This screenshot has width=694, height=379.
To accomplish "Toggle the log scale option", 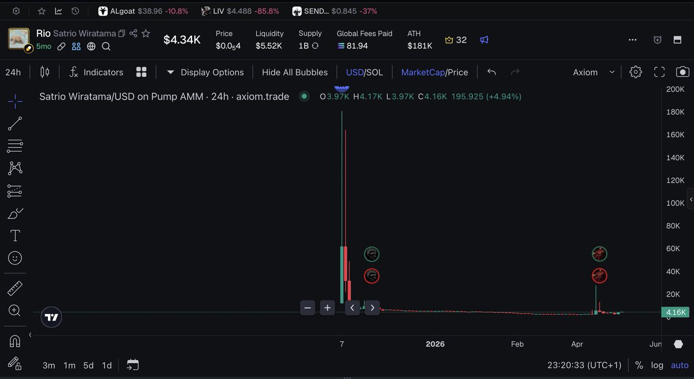I will (x=657, y=365).
